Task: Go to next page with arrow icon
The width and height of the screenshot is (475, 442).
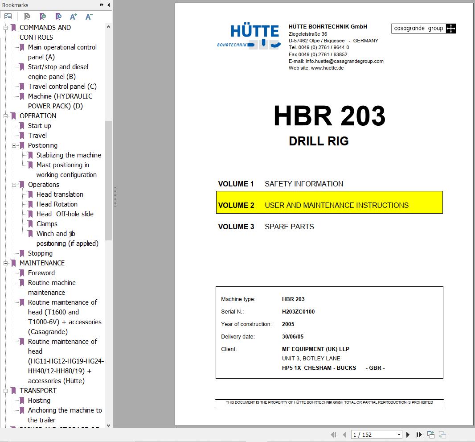Action: pyautogui.click(x=408, y=434)
